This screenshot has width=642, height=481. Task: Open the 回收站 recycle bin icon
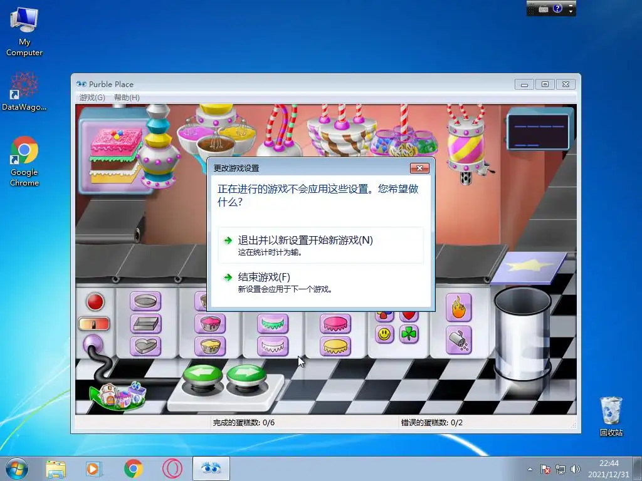611,416
